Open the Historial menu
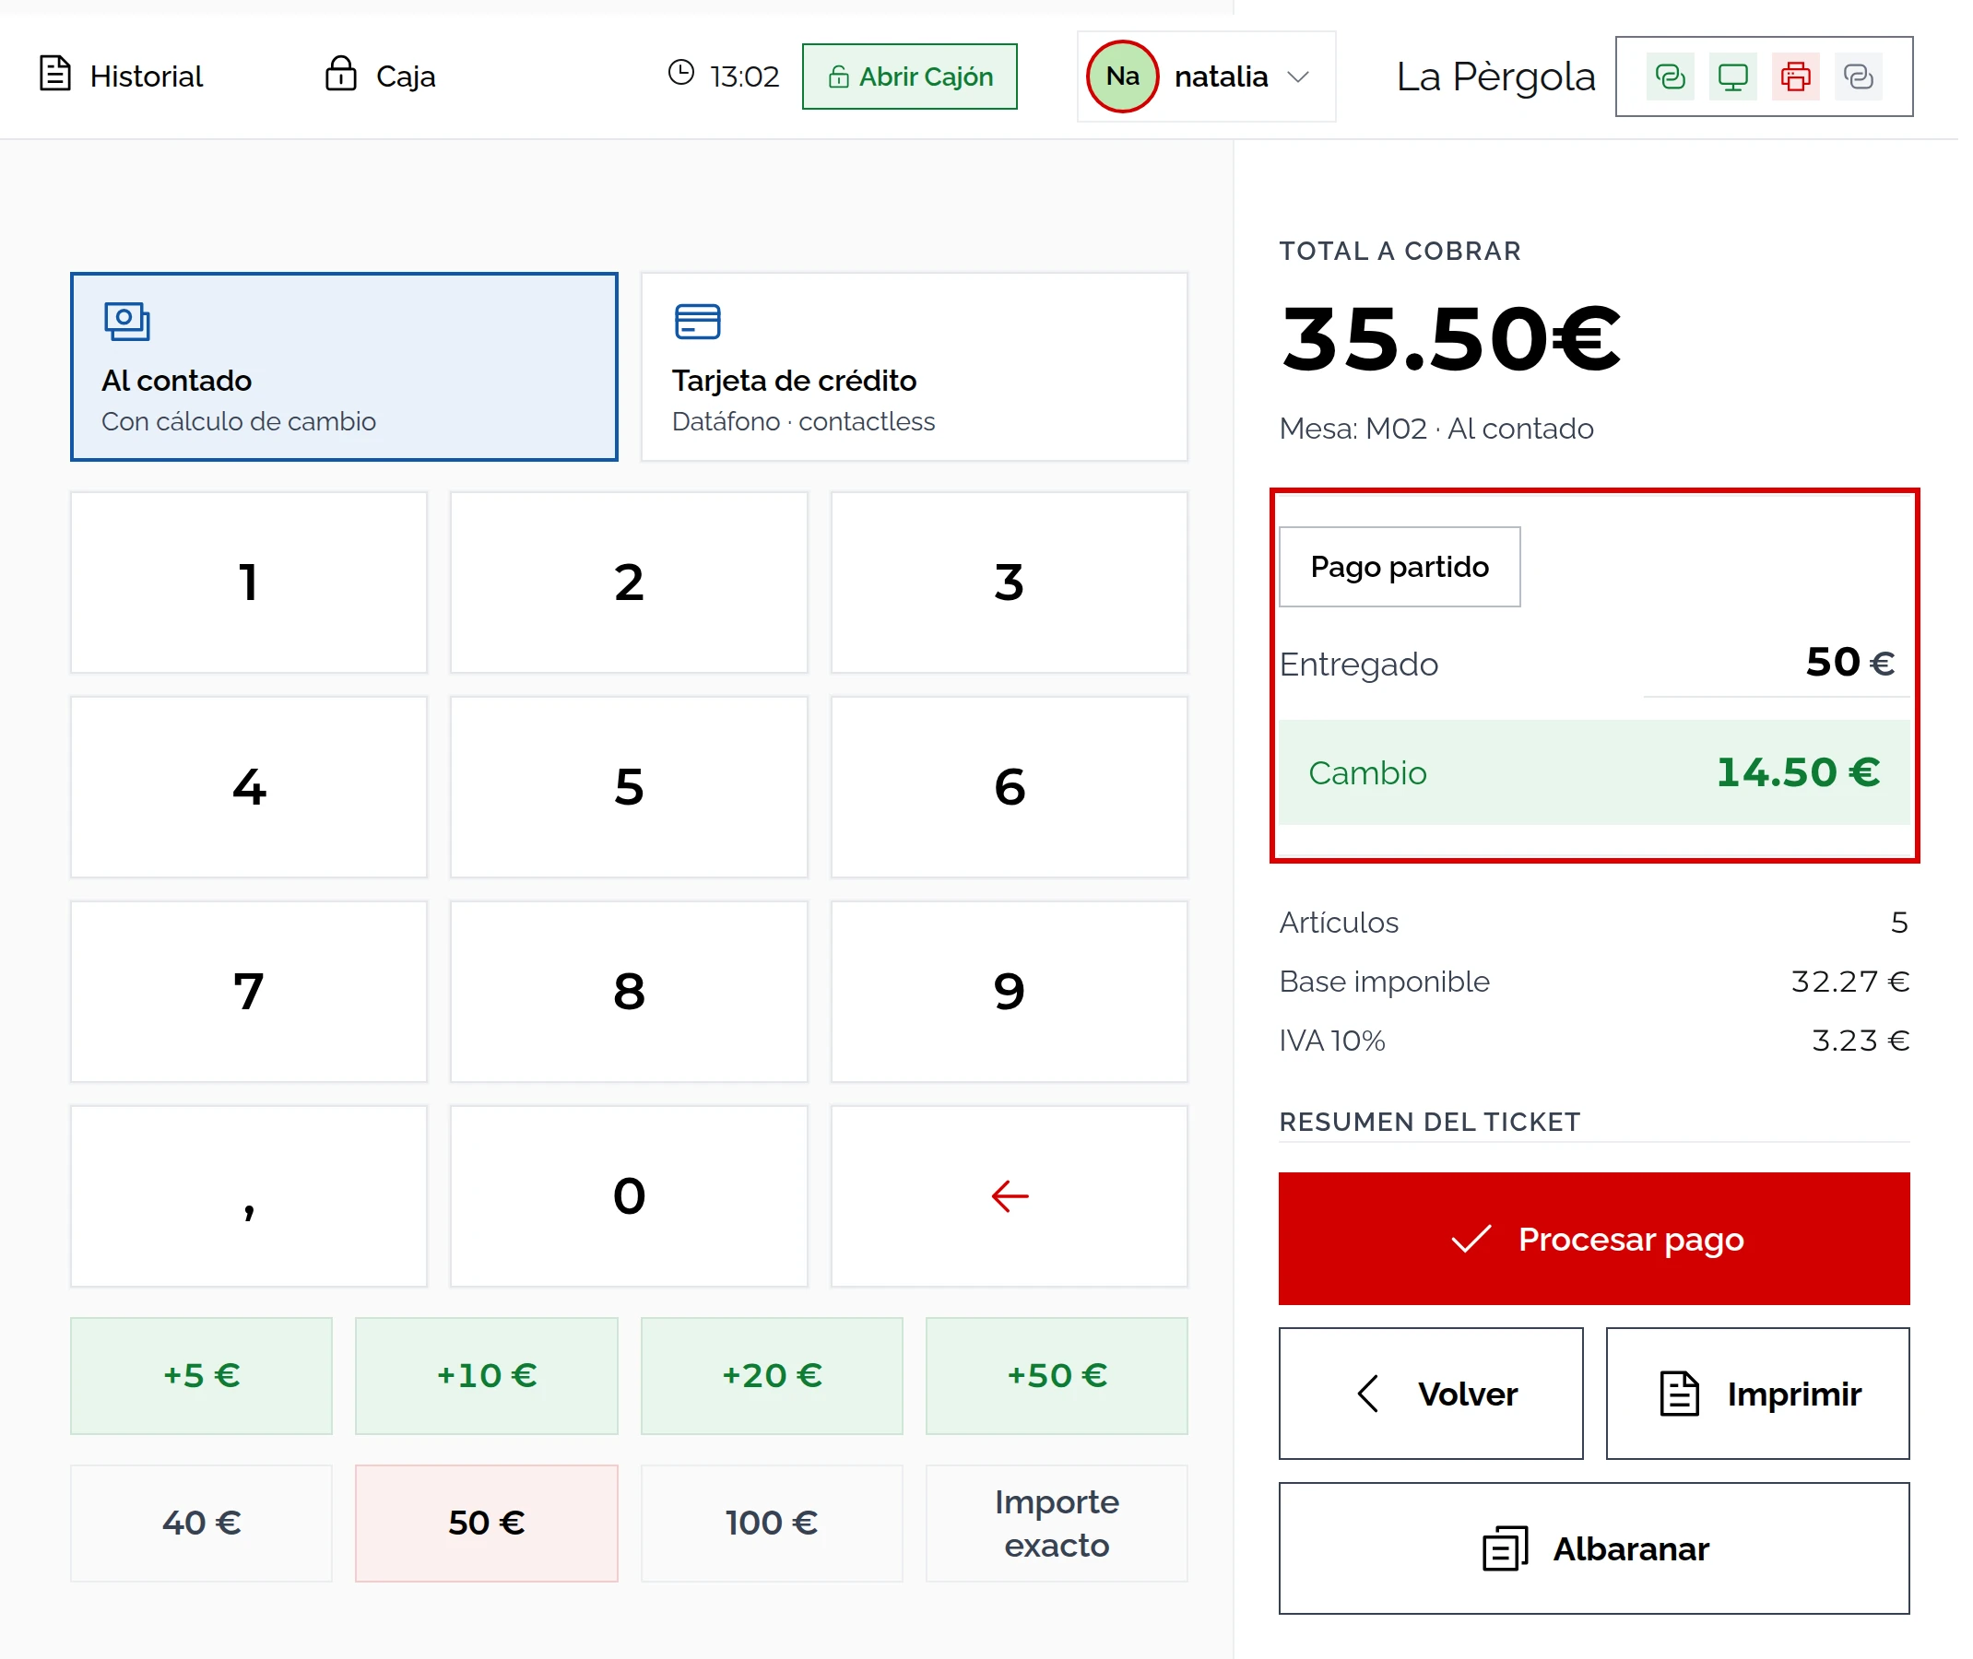Viewport: 1973px width, 1659px height. [x=121, y=76]
